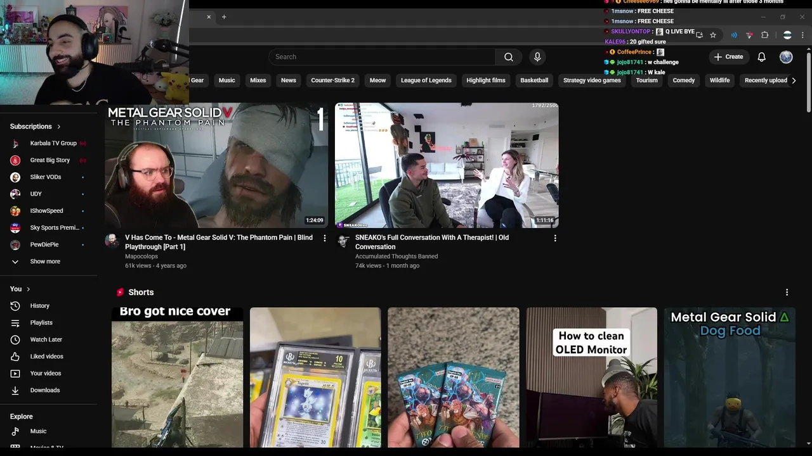Click the Downloads arrow icon
The height and width of the screenshot is (456, 812).
(x=15, y=390)
